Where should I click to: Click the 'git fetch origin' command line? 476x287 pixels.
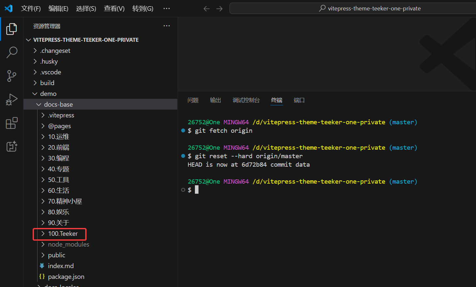[224, 130]
